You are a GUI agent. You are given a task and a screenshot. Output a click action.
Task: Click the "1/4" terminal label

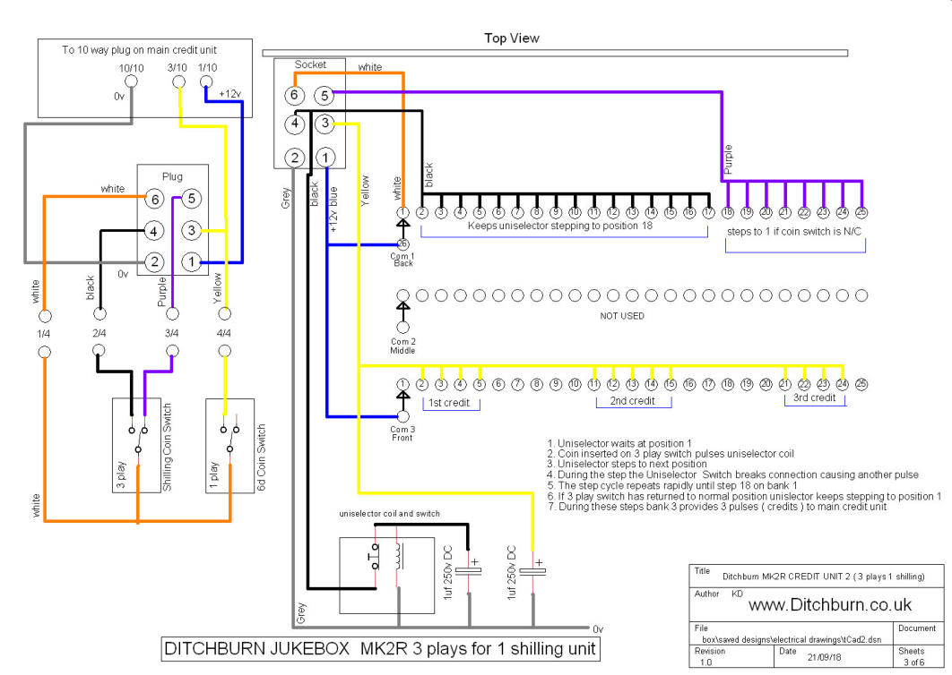point(44,334)
